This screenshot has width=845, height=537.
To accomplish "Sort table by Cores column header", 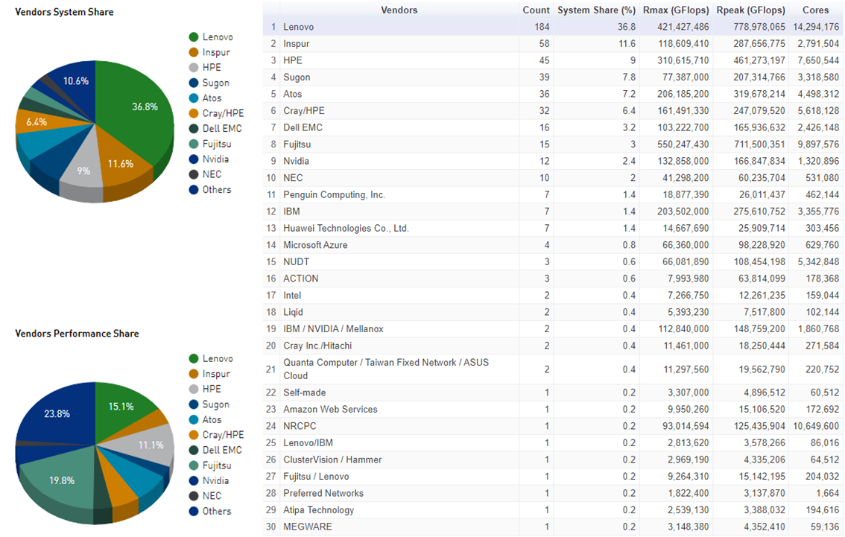I will tap(815, 10).
